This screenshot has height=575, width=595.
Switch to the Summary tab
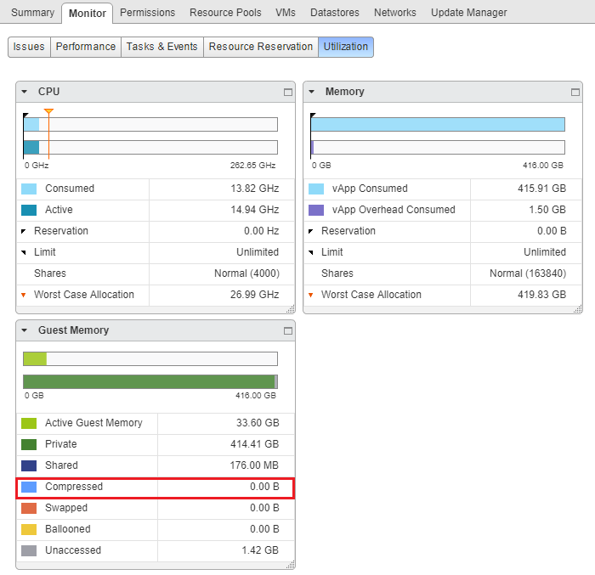pos(32,13)
